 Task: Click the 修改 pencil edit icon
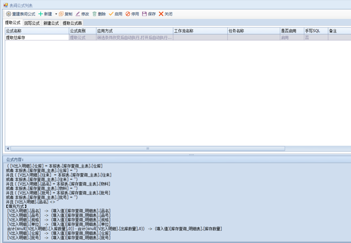tap(78, 14)
